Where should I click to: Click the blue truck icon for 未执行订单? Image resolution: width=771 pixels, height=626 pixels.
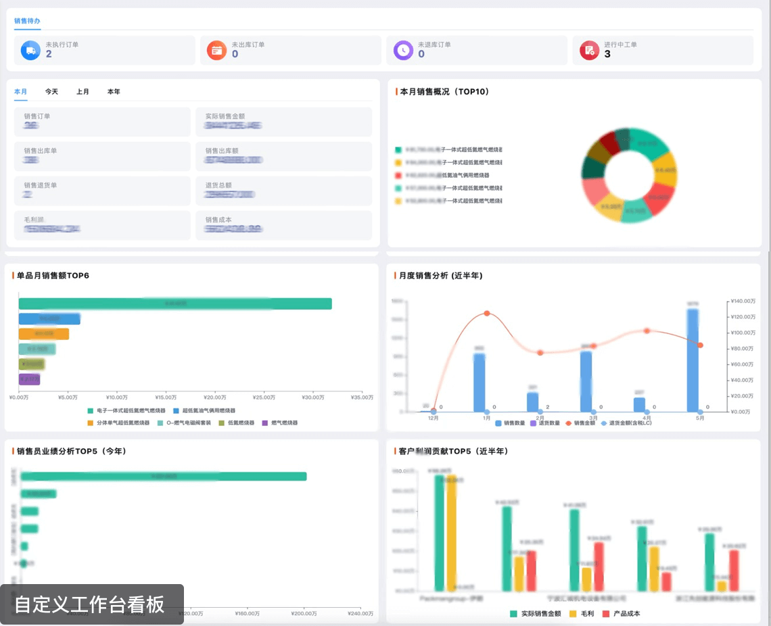[x=30, y=50]
